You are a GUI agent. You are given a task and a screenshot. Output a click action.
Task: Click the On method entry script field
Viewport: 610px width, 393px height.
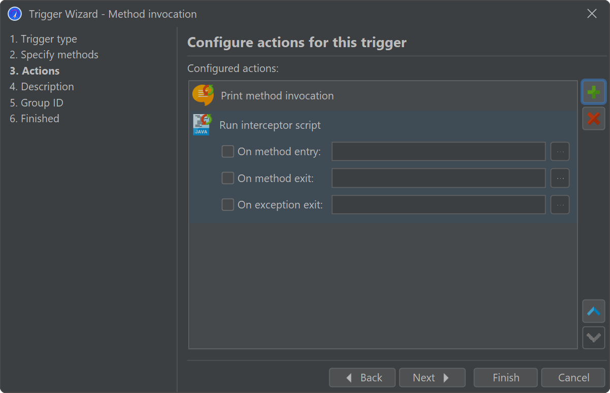[438, 152]
